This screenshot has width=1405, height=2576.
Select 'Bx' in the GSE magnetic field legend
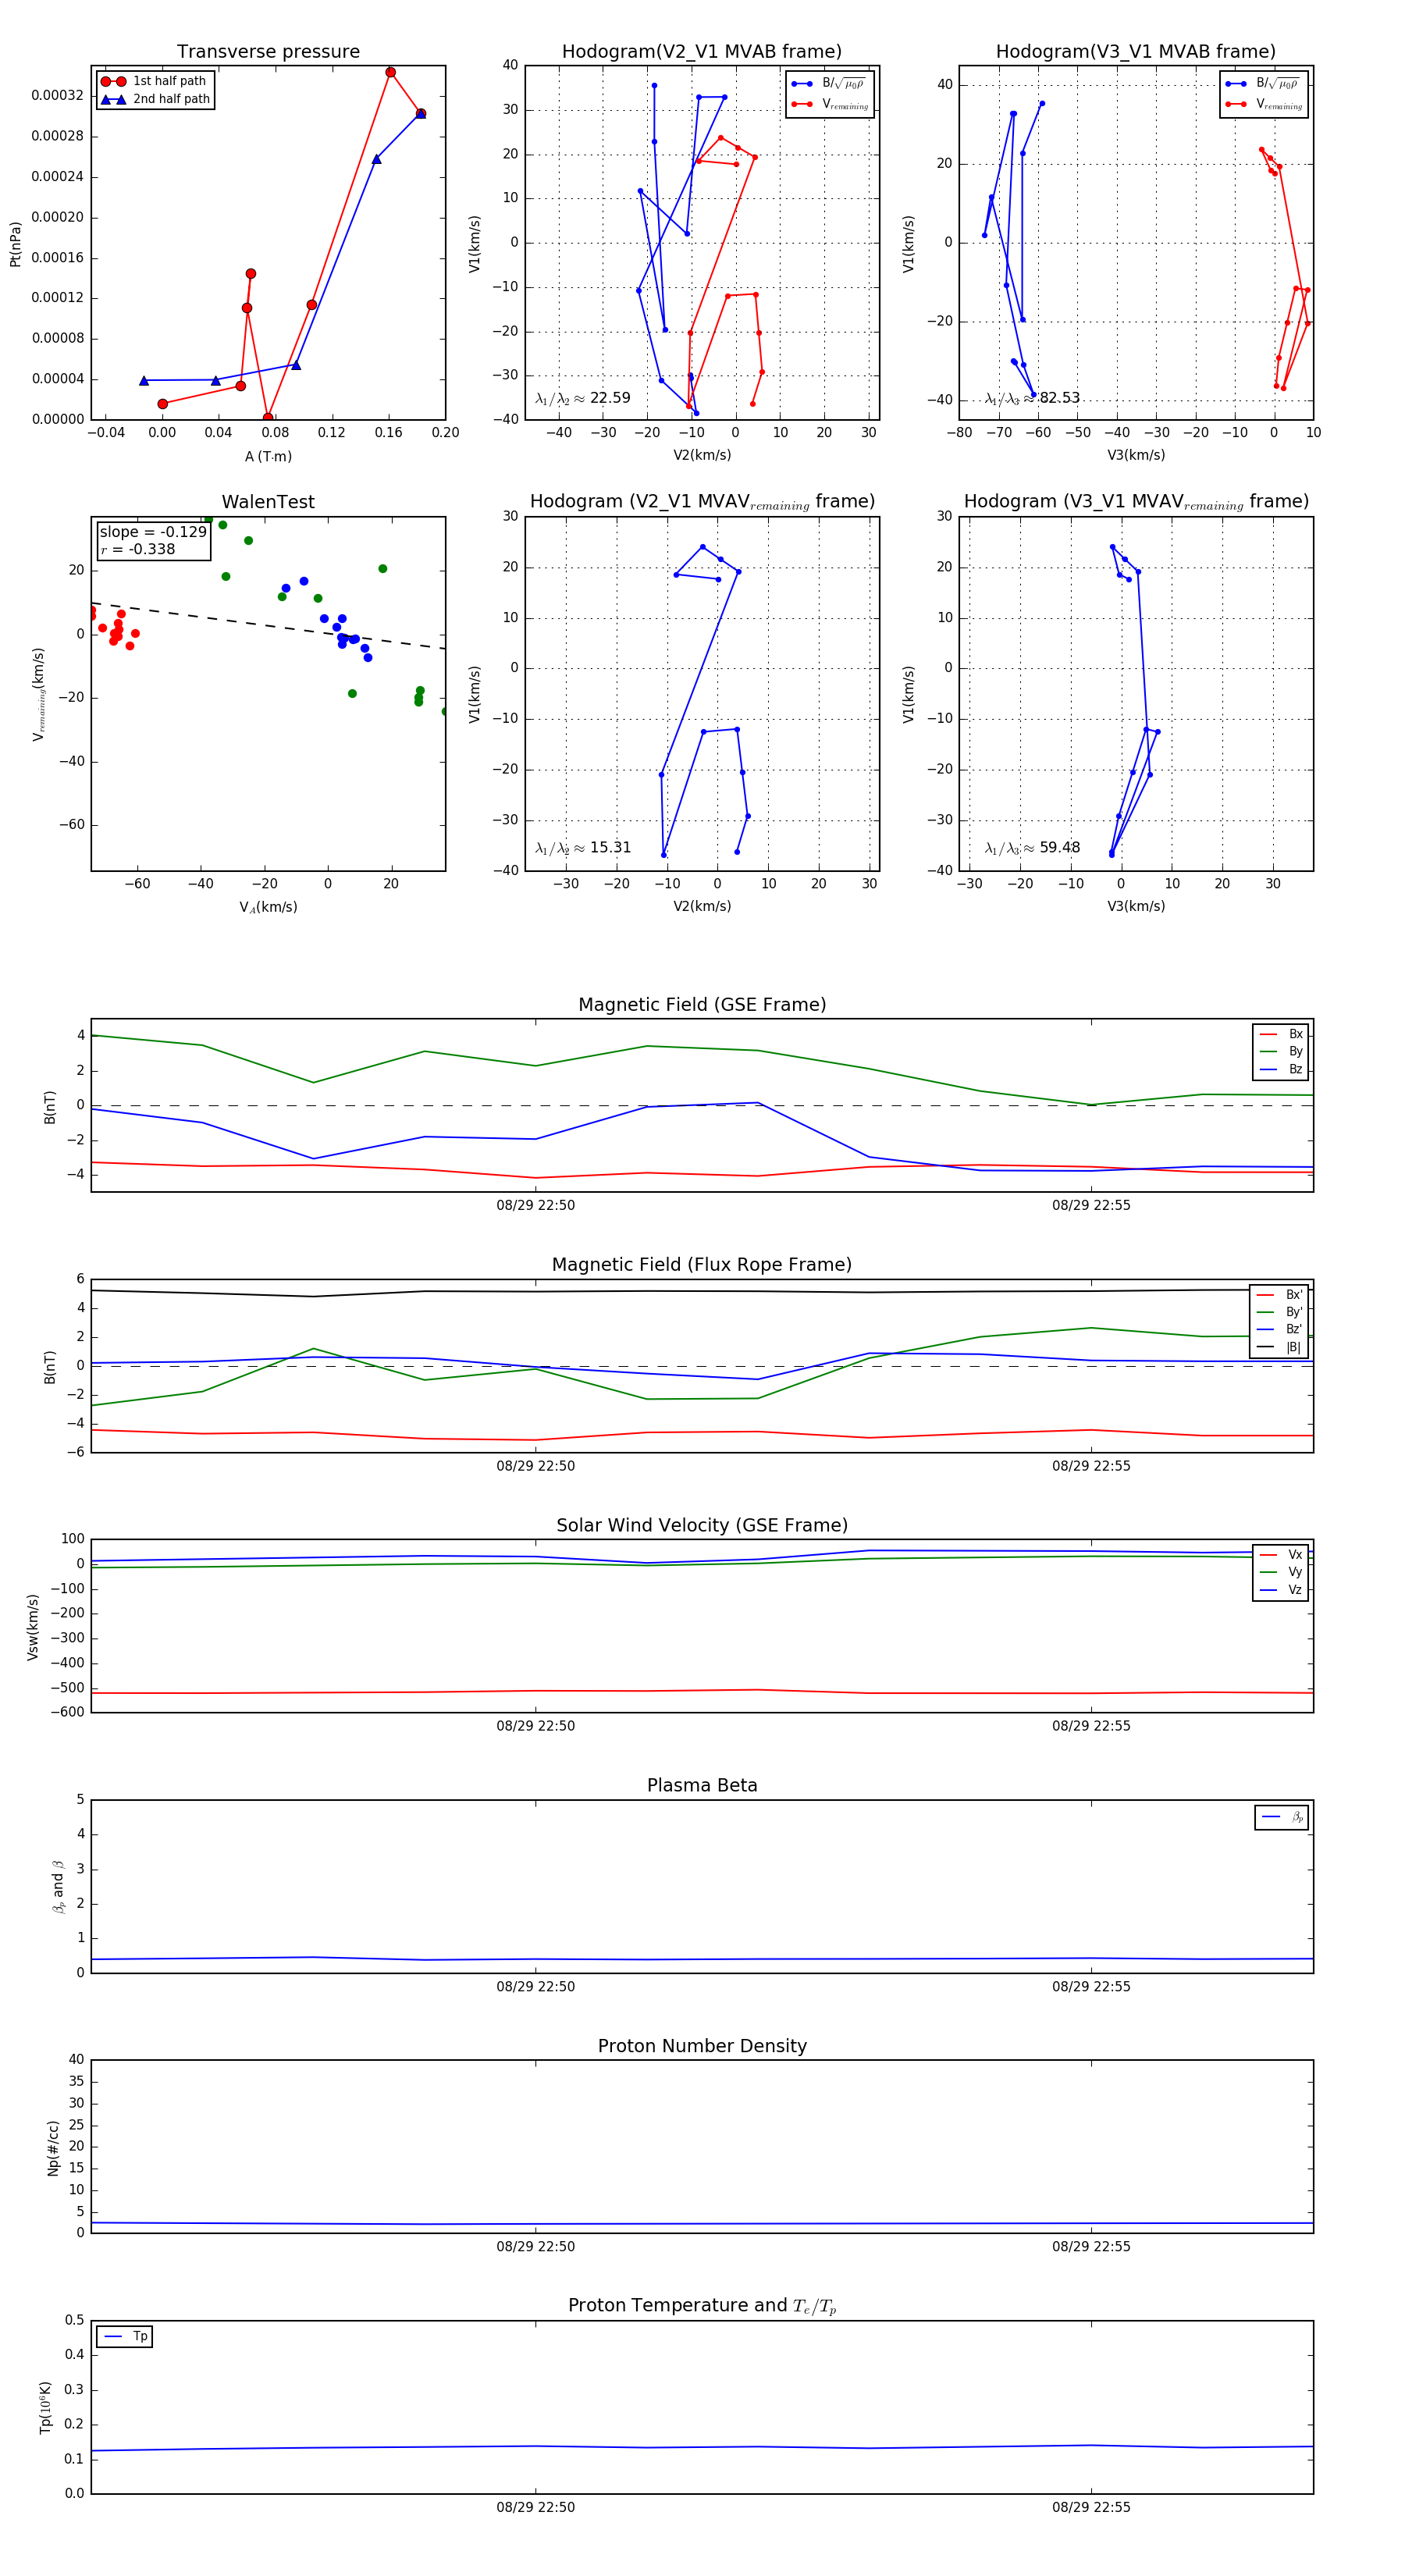pyautogui.click(x=1281, y=1034)
